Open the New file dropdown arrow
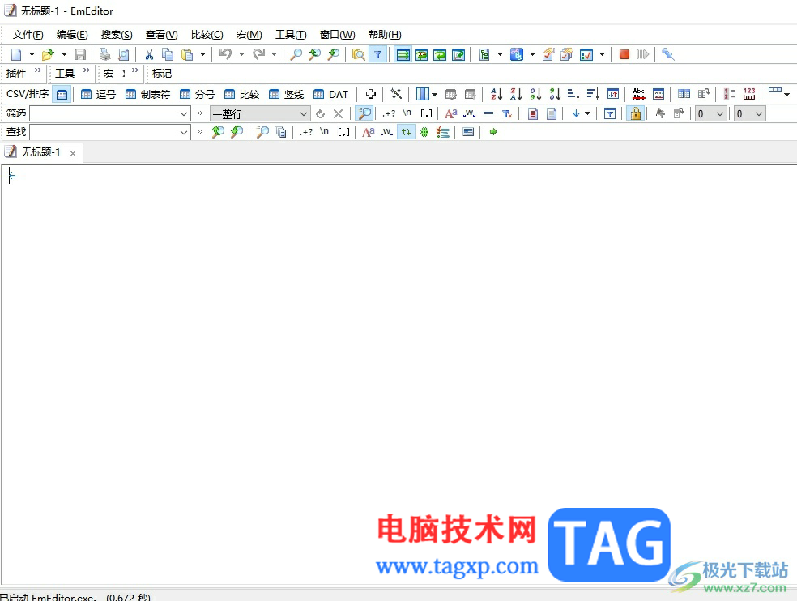797x601 pixels. [32, 54]
